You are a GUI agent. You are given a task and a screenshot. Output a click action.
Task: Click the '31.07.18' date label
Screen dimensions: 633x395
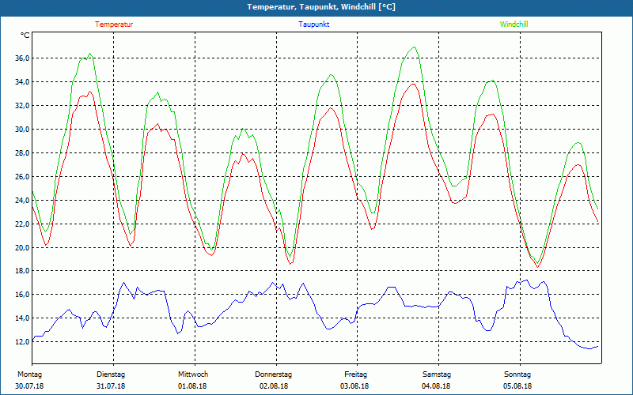pos(111,386)
